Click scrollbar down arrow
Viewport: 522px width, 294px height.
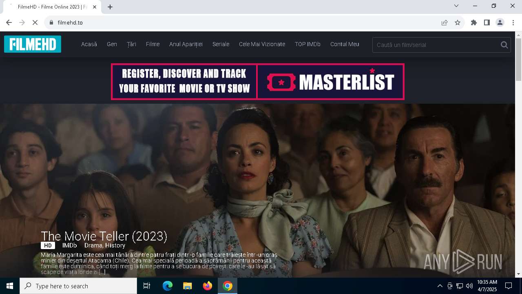point(518,274)
